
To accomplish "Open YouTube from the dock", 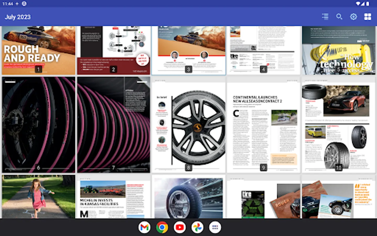I will [180, 227].
